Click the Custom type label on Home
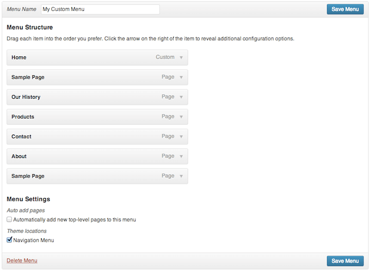The width and height of the screenshot is (370, 272). pos(165,57)
